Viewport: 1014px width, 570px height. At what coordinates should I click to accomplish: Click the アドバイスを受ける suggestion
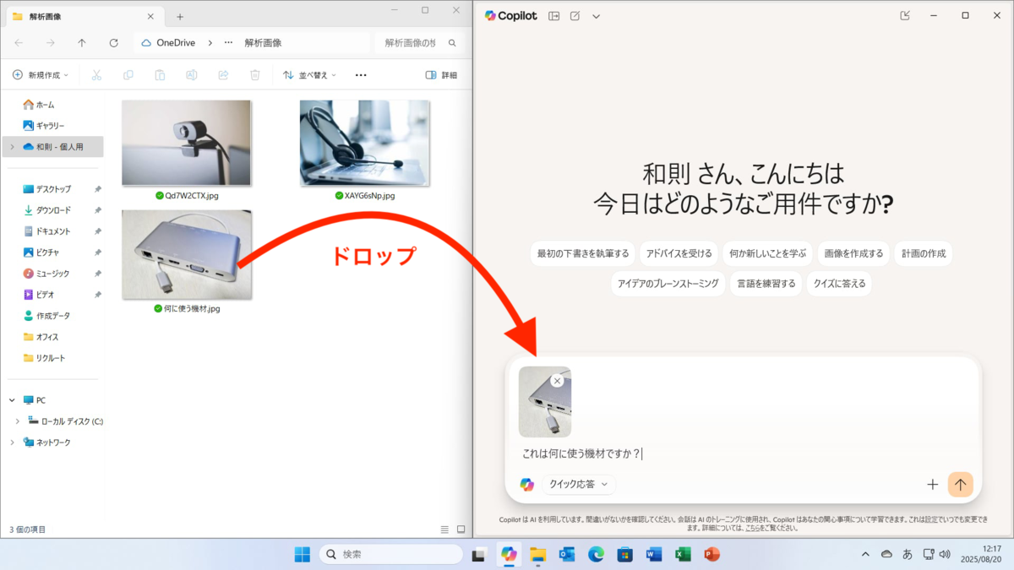pos(679,253)
